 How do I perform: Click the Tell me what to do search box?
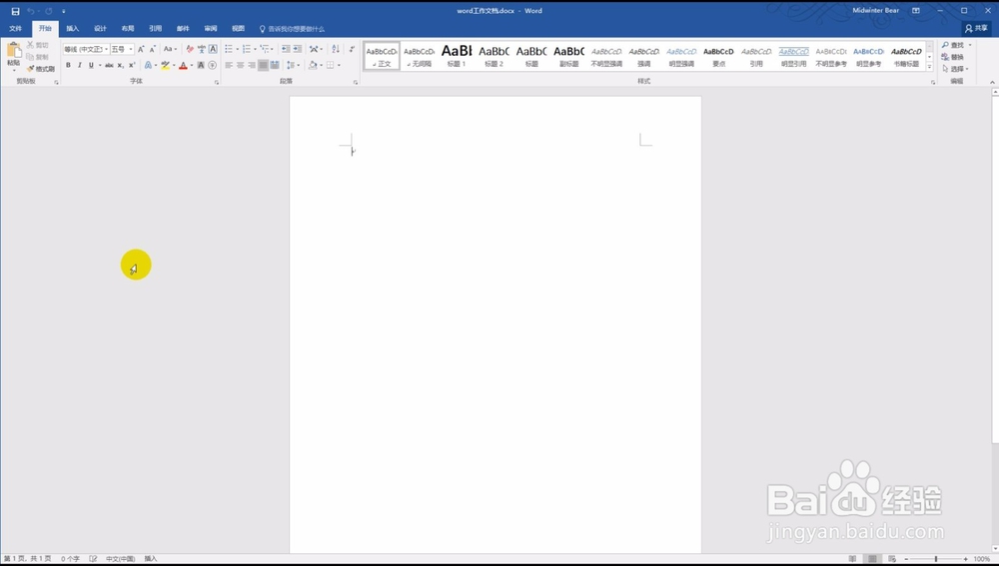(292, 29)
